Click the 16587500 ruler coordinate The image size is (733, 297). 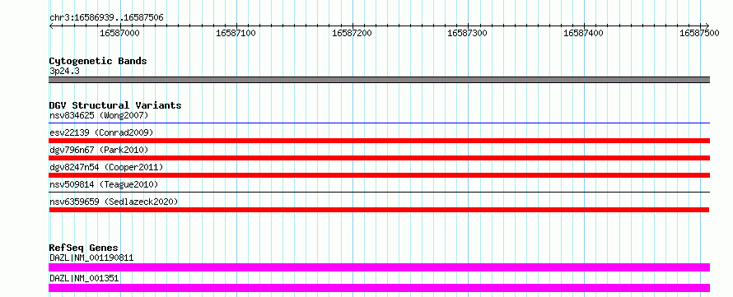point(699,33)
